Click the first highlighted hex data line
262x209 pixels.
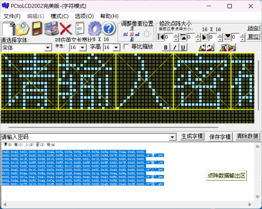[74, 152]
